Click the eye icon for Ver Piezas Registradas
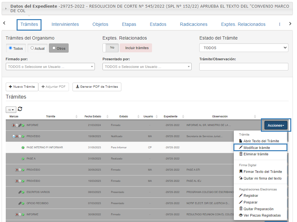The width and height of the screenshot is (297, 222). pyautogui.click(x=241, y=215)
